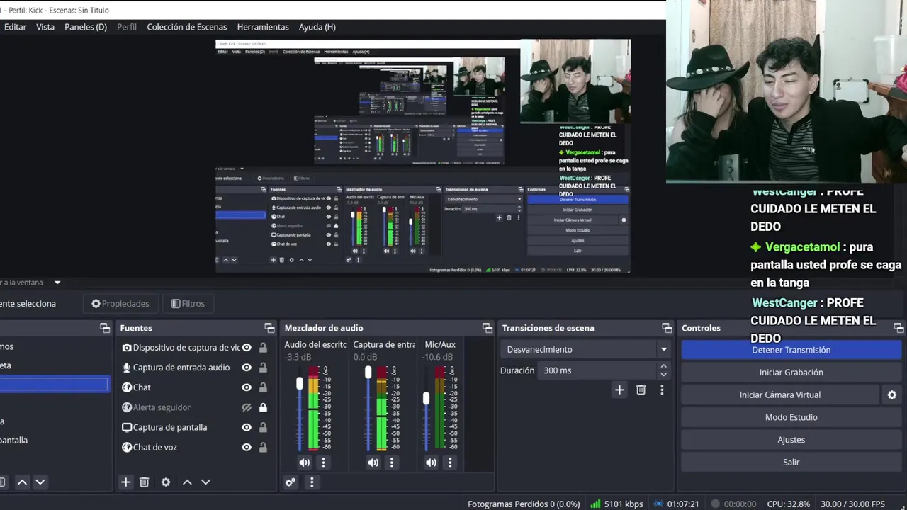This screenshot has width=907, height=510.
Task: Open virtual camera settings gear
Action: tap(892, 395)
